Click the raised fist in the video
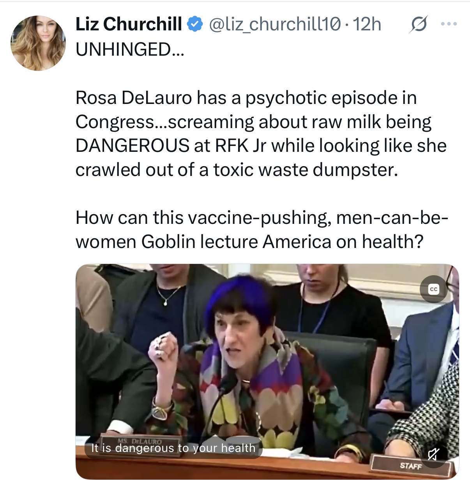The image size is (470, 480). click(164, 346)
